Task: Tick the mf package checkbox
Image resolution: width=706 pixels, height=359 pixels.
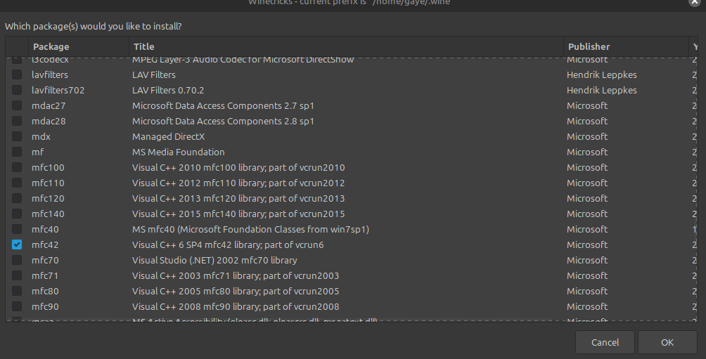Action: pos(17,152)
